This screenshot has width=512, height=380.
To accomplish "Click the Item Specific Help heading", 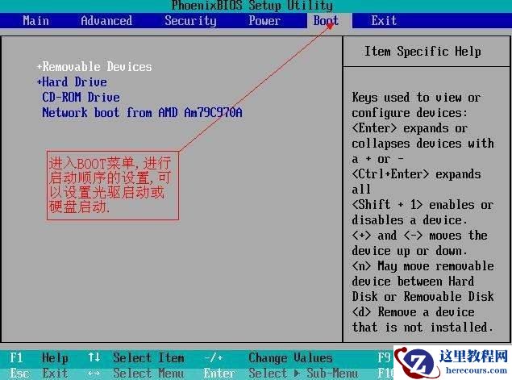I will tap(423, 52).
